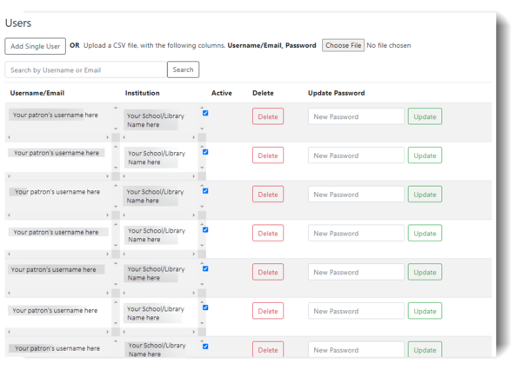
Task: Click Delete on the fourth user row
Action: click(x=268, y=233)
